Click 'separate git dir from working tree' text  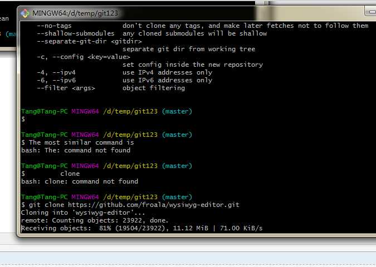[x=189, y=49]
